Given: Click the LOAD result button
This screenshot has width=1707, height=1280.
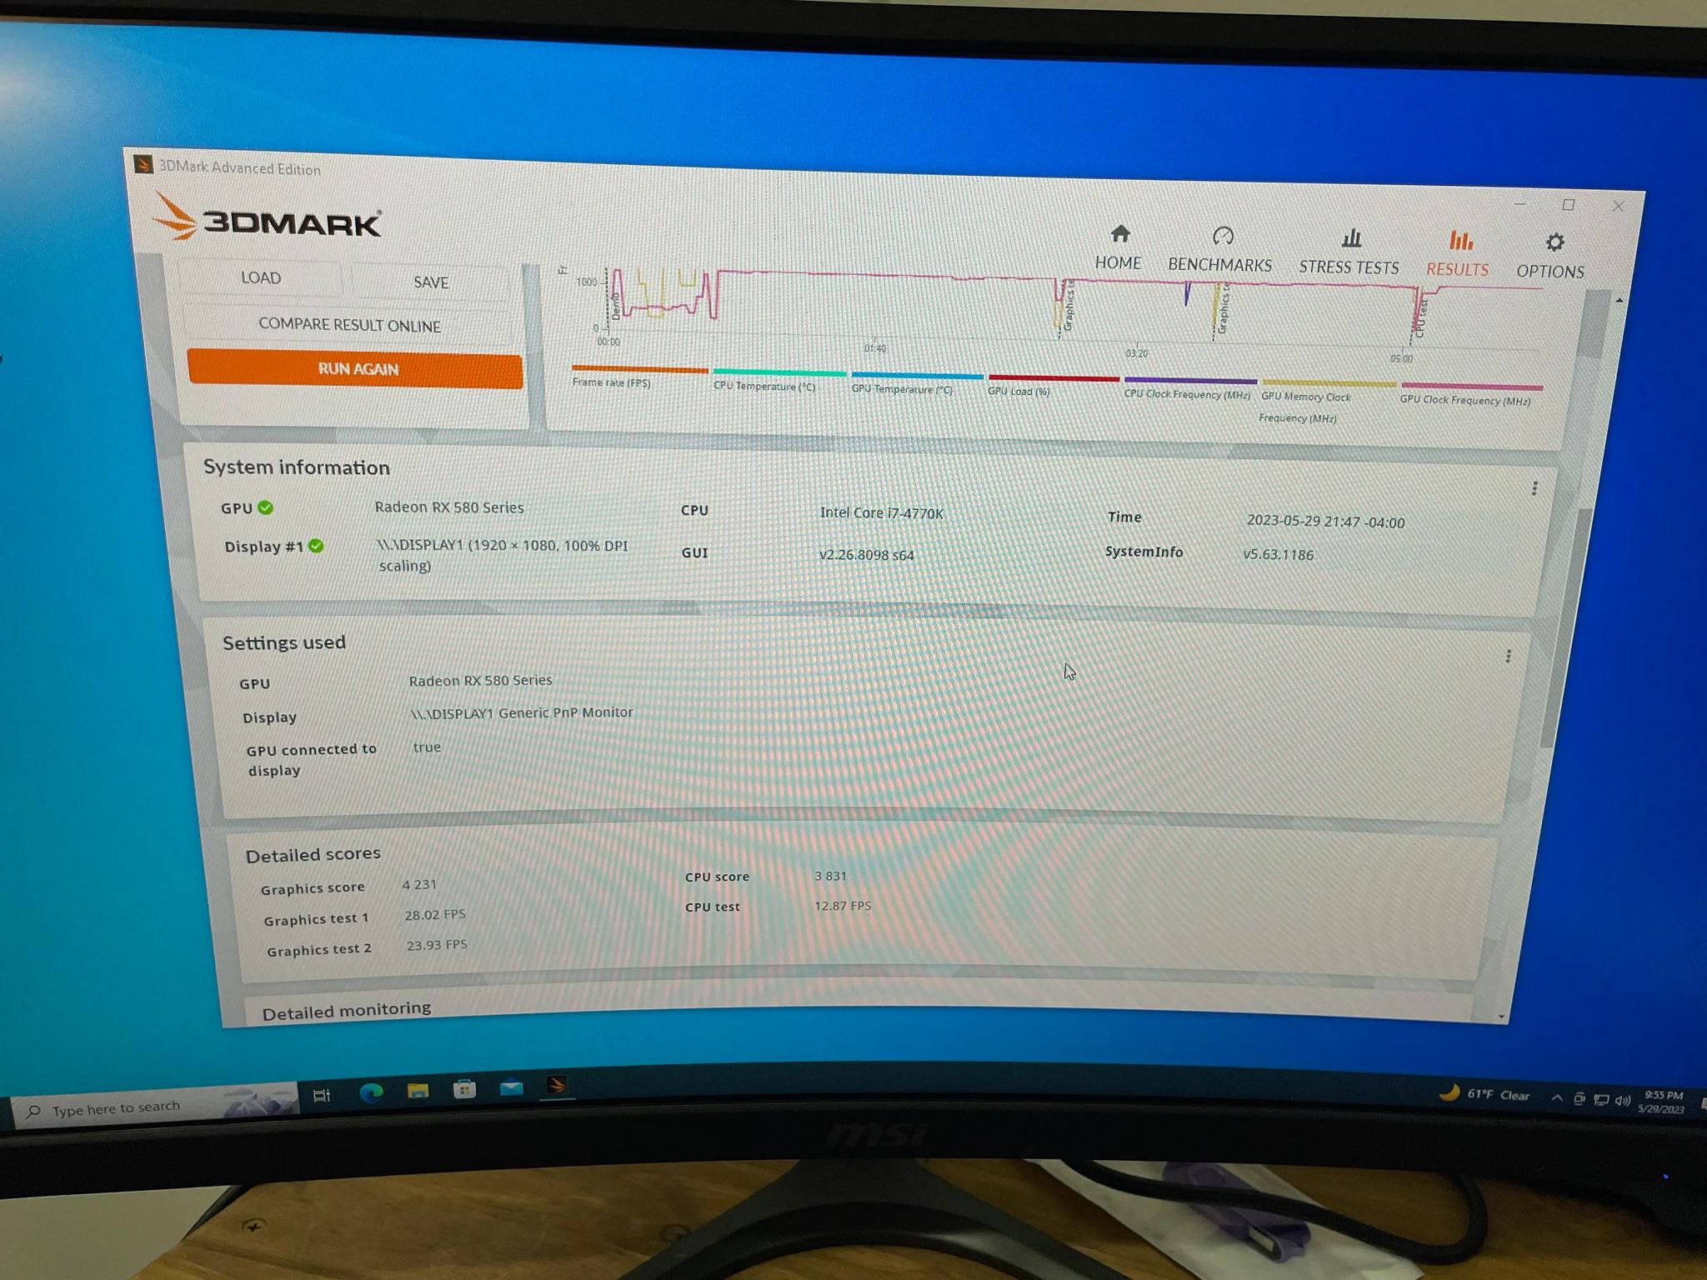Looking at the screenshot, I should point(260,277).
